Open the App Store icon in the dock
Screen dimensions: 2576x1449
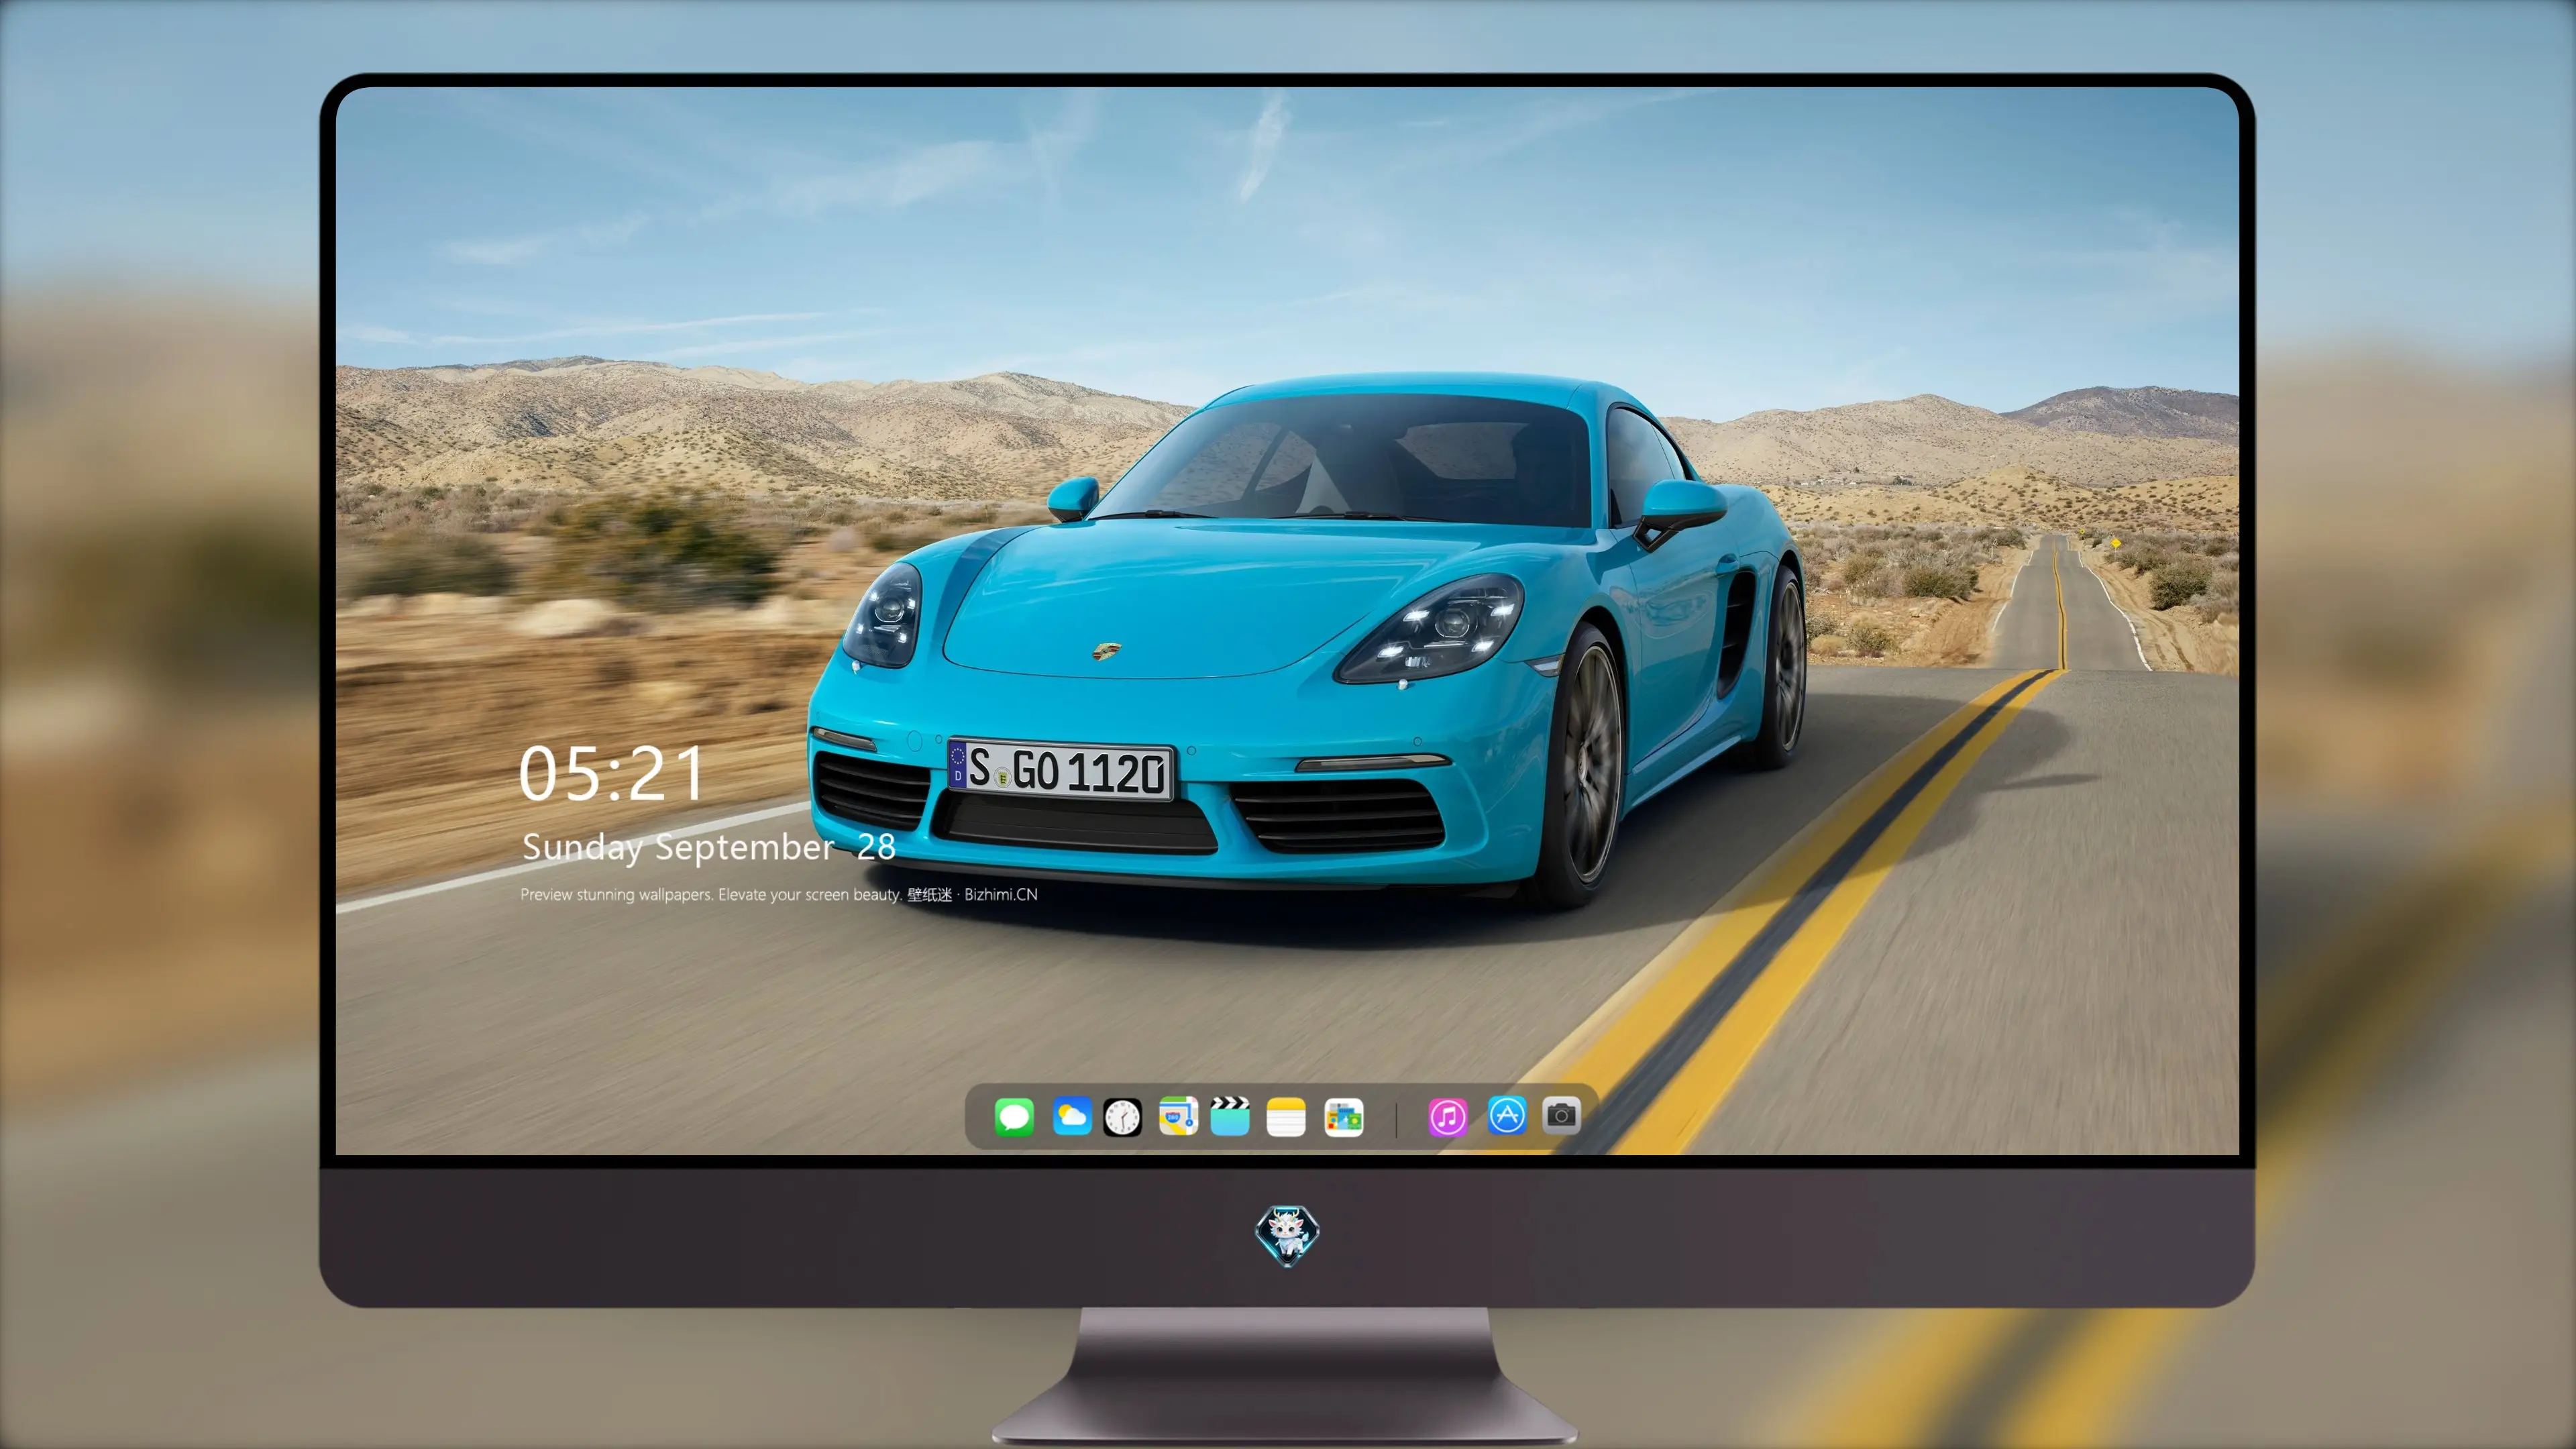tap(1507, 1115)
